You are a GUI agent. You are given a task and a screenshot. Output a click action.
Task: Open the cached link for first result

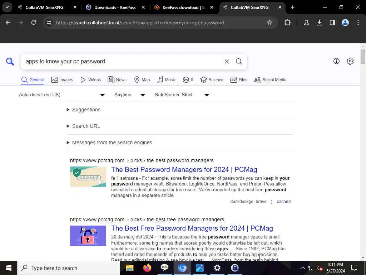tap(283, 202)
